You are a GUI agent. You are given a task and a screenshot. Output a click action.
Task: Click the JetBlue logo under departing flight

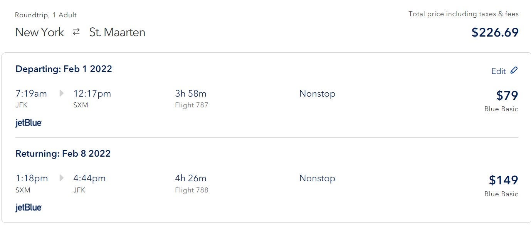[29, 123]
